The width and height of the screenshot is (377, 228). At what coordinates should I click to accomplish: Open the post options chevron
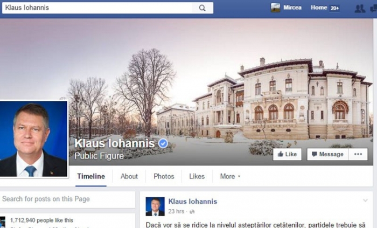365,201
